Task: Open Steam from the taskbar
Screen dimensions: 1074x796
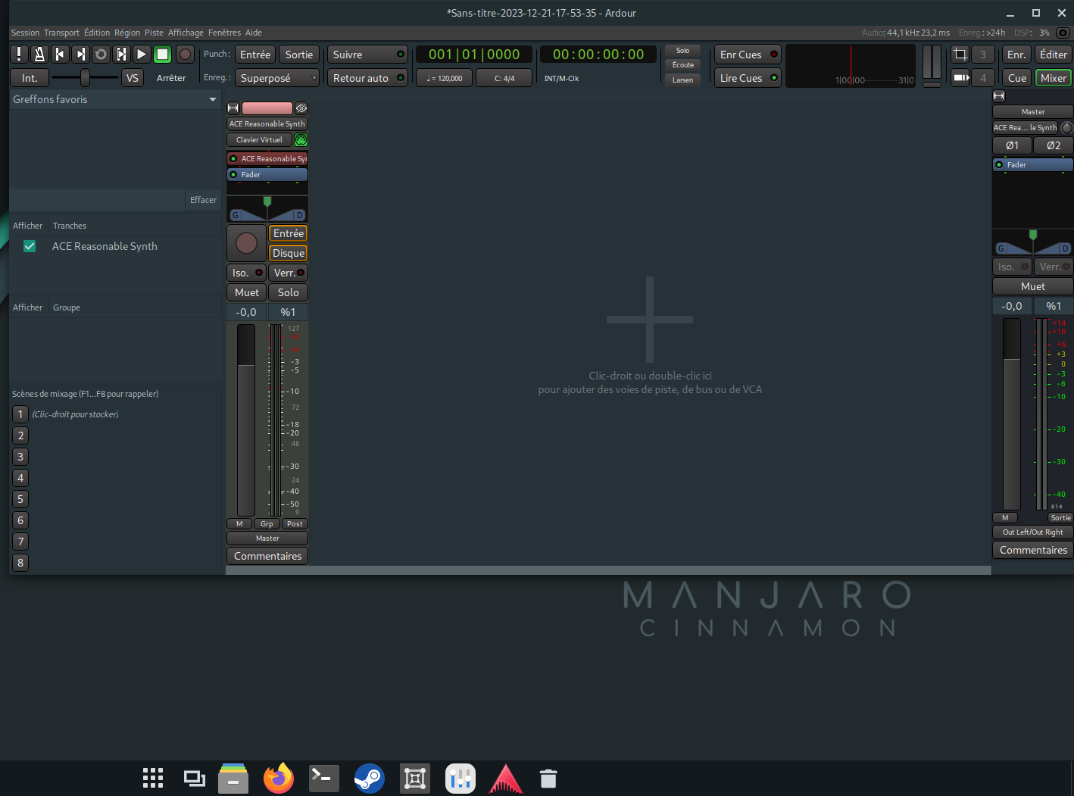Action: [370, 778]
